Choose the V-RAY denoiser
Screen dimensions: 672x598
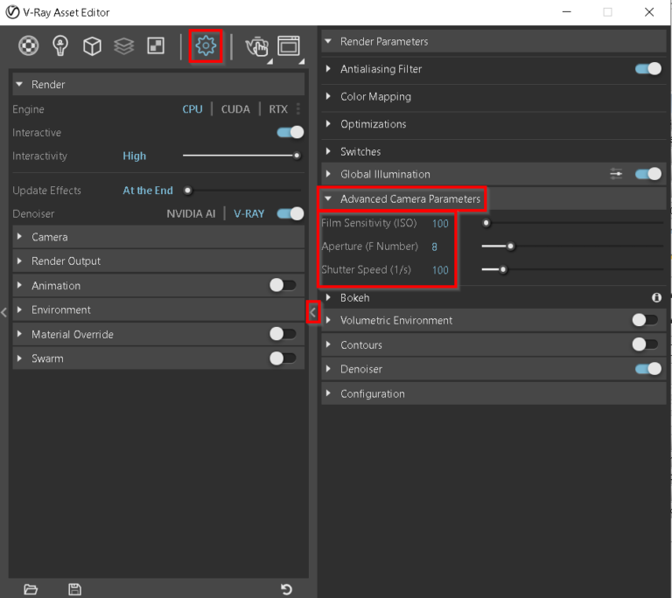coord(248,213)
